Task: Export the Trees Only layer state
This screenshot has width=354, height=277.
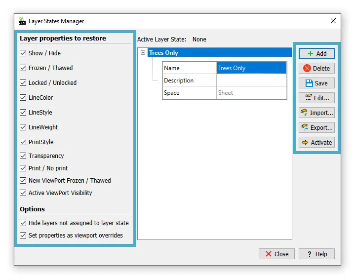Action: (x=316, y=127)
